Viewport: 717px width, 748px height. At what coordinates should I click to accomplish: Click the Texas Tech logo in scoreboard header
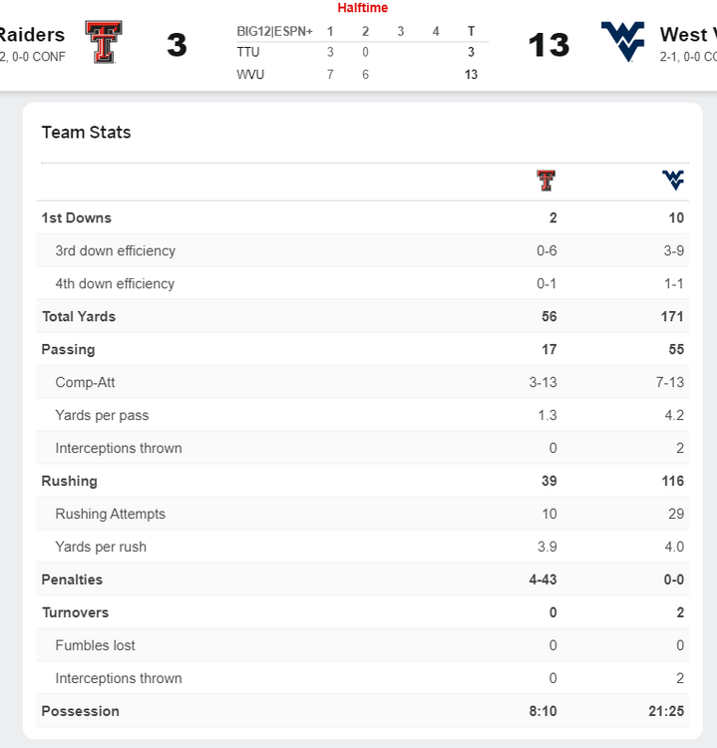tap(104, 43)
